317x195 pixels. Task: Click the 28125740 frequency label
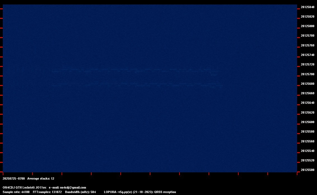click(307, 55)
